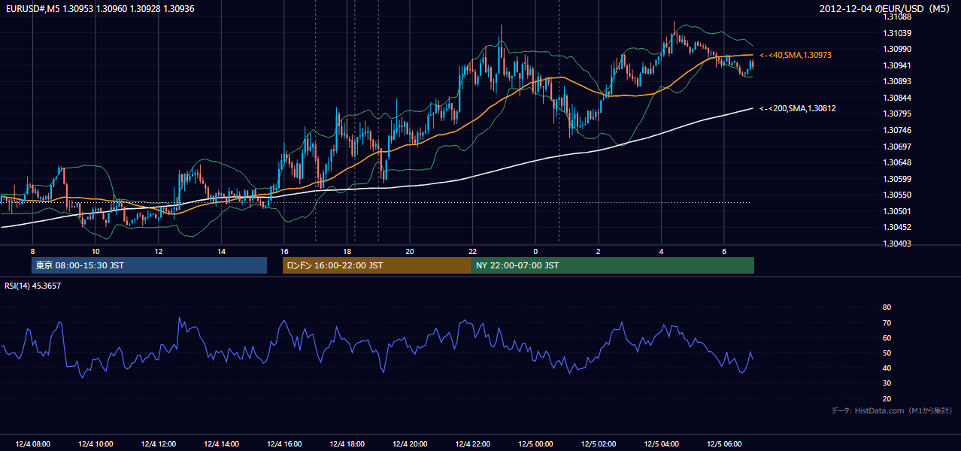Click hour label 18 under the price chart
Viewport: 961px width, 451px height.
347,251
